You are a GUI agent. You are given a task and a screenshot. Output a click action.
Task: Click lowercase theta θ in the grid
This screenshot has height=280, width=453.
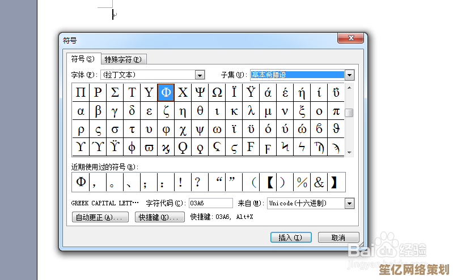click(200, 111)
